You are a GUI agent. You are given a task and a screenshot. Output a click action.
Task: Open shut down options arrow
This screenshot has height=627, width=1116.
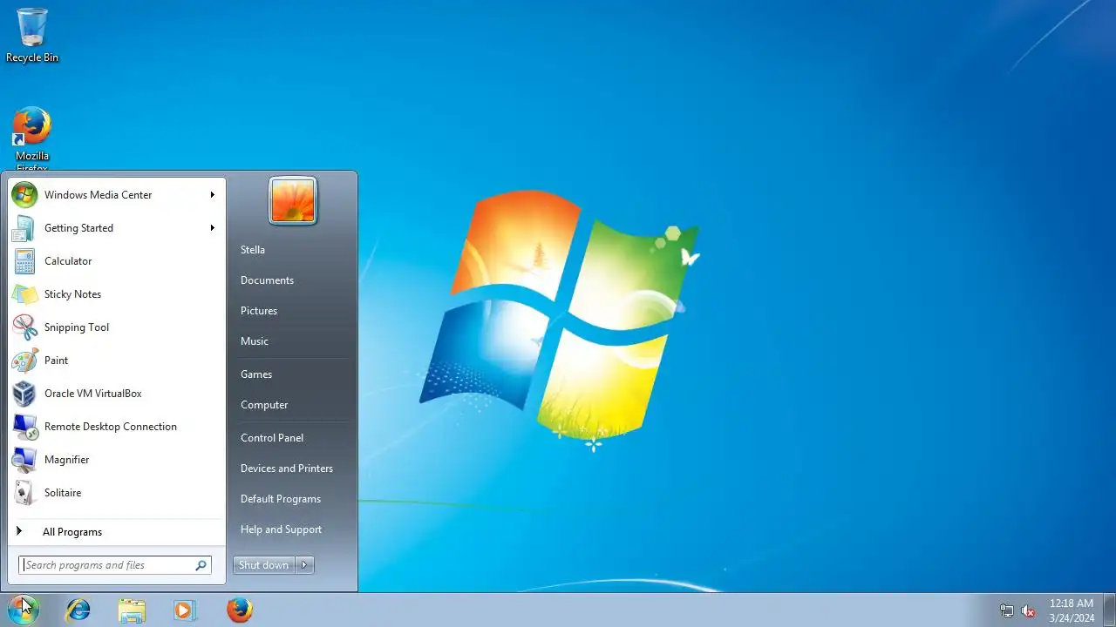[x=304, y=565]
